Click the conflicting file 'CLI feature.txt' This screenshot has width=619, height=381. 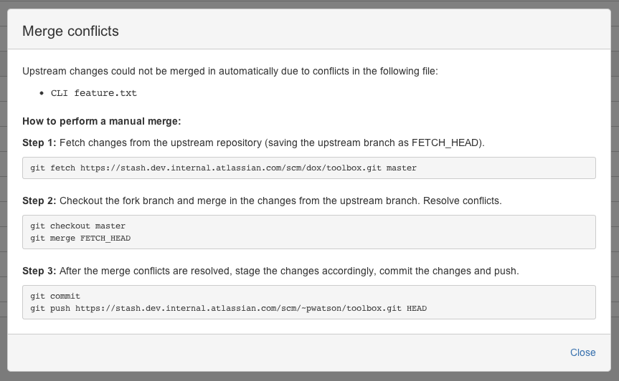pyautogui.click(x=93, y=93)
